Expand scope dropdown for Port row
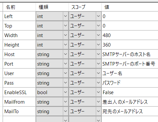This screenshot has width=158, height=122. [x=98, y=64]
